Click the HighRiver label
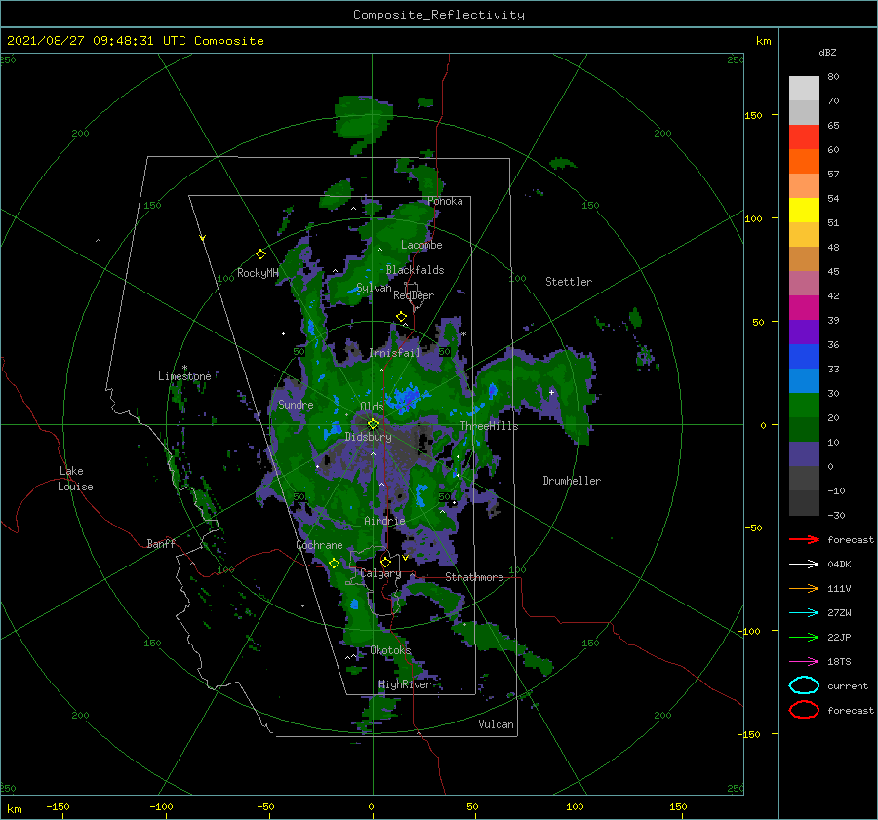The width and height of the screenshot is (878, 820). (x=405, y=684)
